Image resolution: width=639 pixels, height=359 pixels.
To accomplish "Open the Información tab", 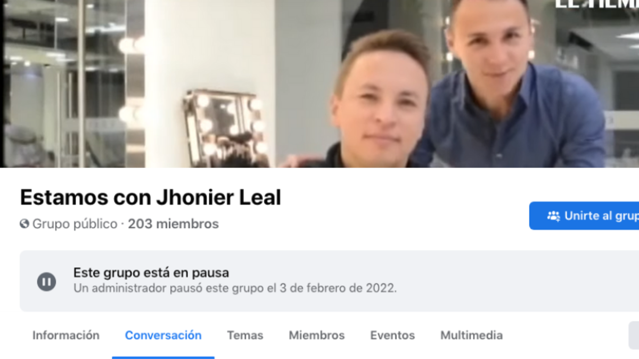I will 66,335.
